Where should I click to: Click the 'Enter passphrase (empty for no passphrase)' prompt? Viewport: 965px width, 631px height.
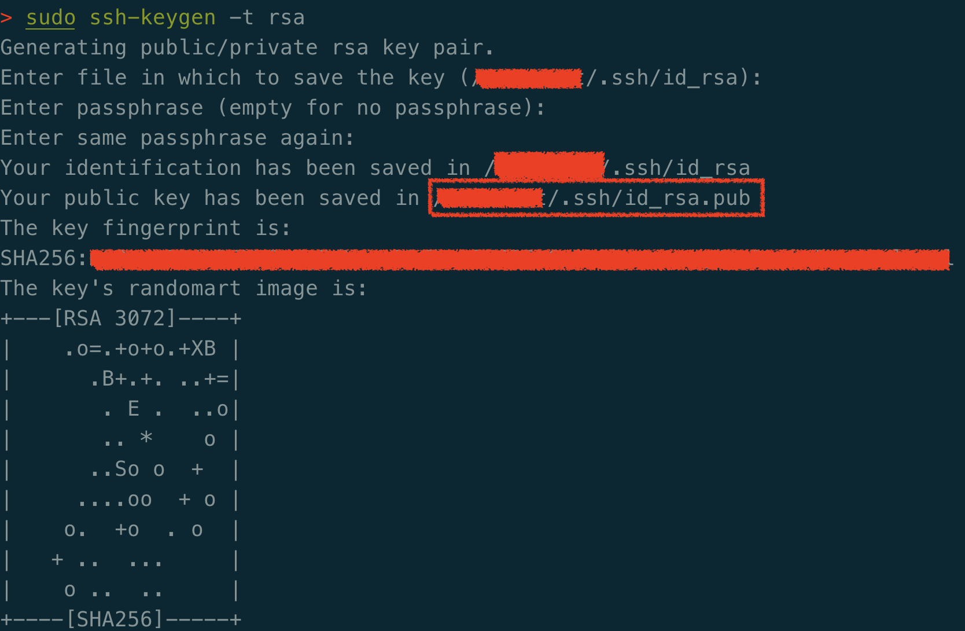click(272, 108)
